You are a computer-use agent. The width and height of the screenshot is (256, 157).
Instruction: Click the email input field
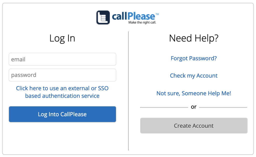click(x=62, y=59)
